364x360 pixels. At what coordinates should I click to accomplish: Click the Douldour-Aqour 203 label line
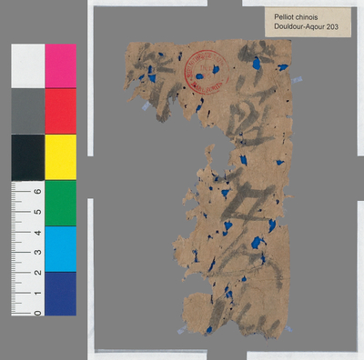pos(307,26)
